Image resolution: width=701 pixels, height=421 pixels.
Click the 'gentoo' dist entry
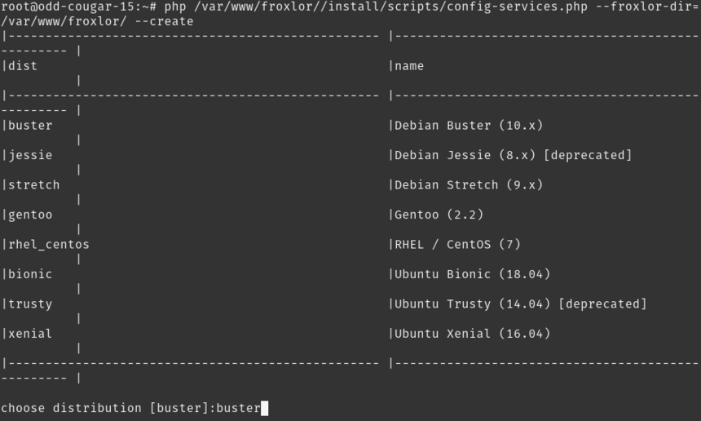pyautogui.click(x=30, y=215)
